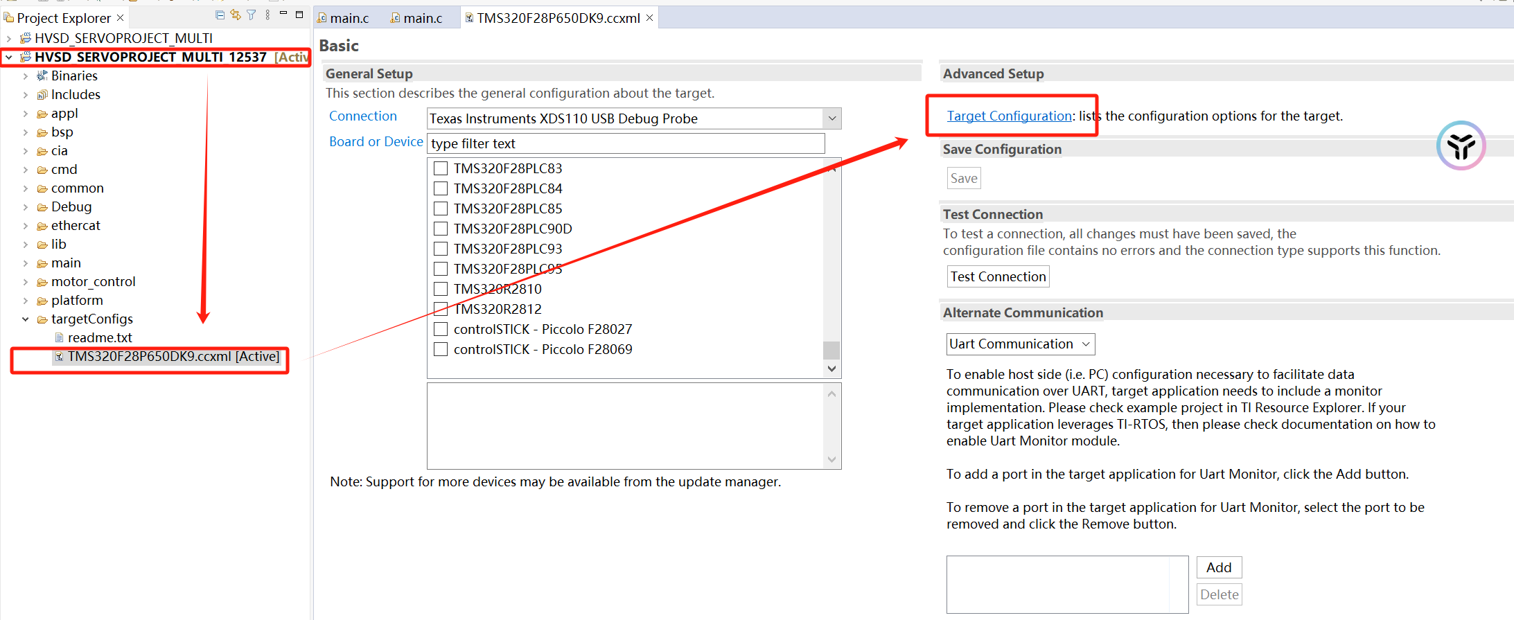Image resolution: width=1514 pixels, height=620 pixels.
Task: Click the Project Explorer title icon
Action: (x=8, y=17)
